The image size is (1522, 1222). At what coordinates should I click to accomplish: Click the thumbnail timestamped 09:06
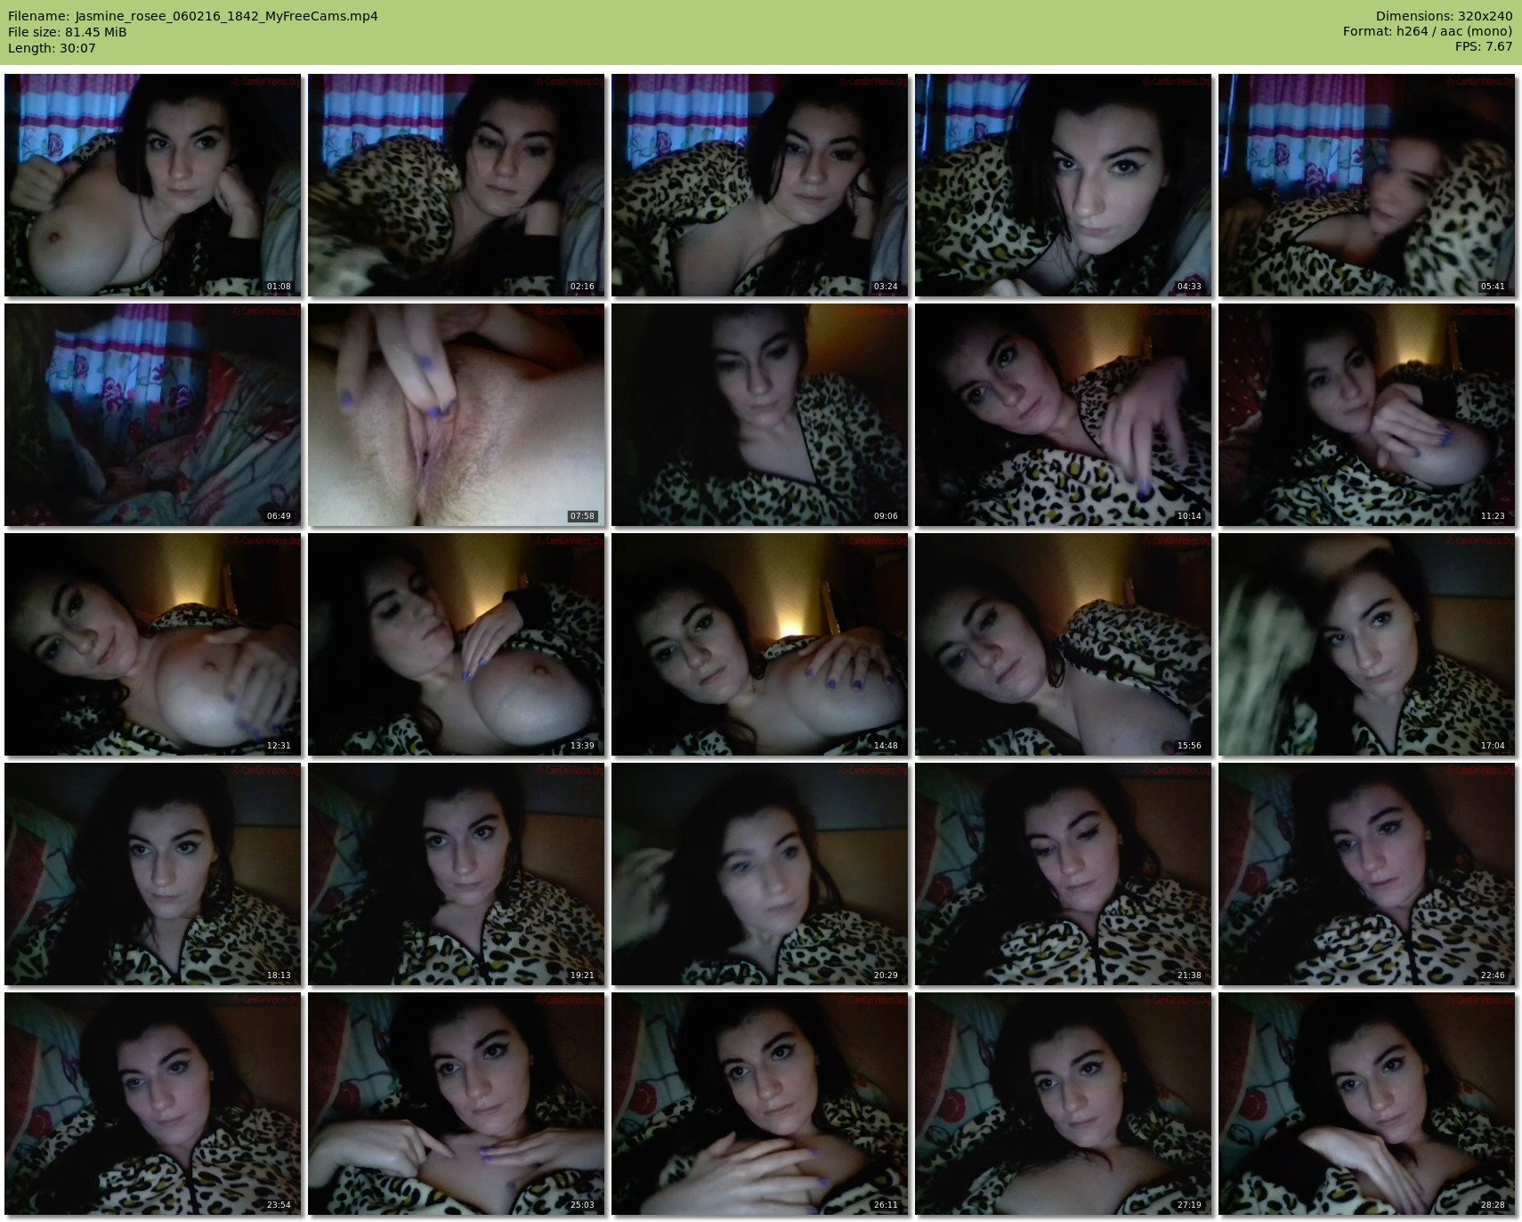tap(760, 415)
